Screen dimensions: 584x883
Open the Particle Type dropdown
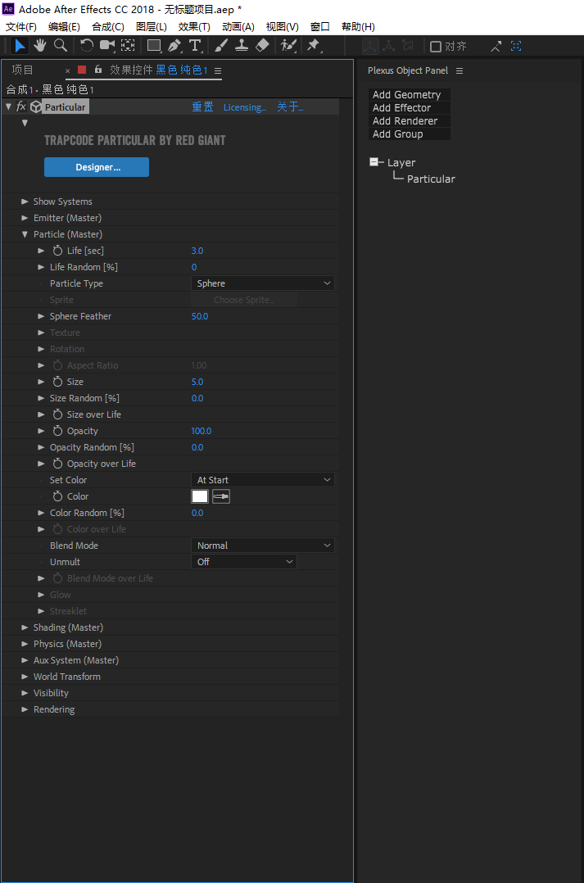coord(263,283)
